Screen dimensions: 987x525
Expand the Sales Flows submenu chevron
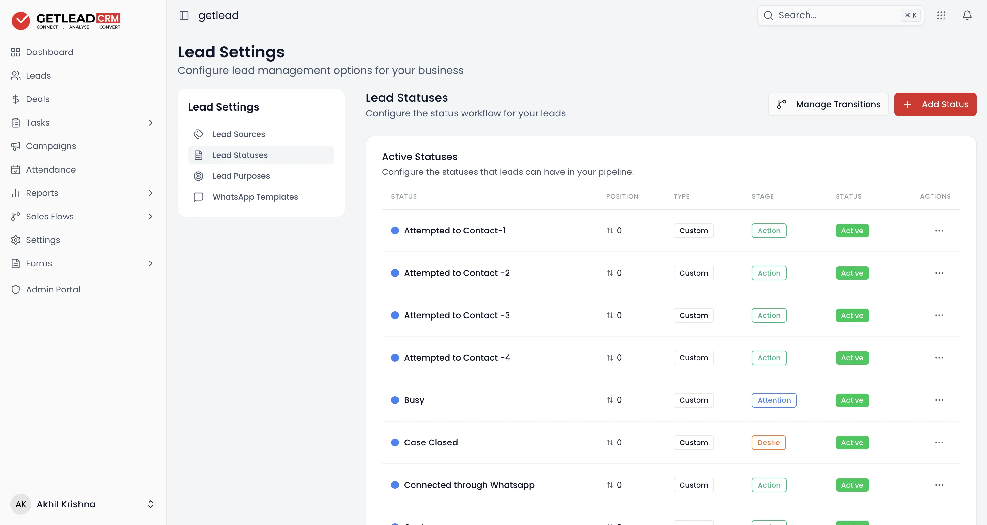click(x=150, y=216)
